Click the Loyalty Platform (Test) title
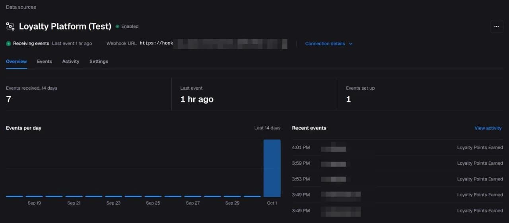Viewport: 509px width, 223px height. point(65,26)
